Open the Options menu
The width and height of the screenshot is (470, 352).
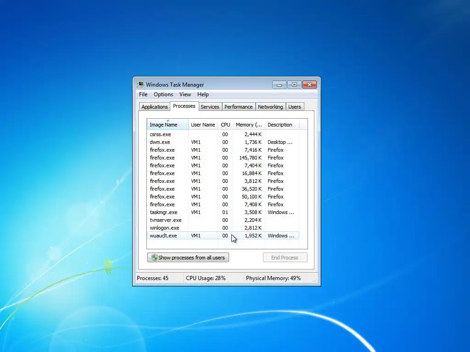point(163,94)
